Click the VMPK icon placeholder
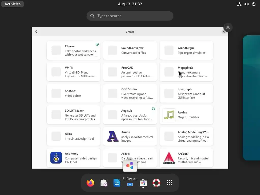Image resolution: width=260 pixels, height=195 pixels. point(56,72)
